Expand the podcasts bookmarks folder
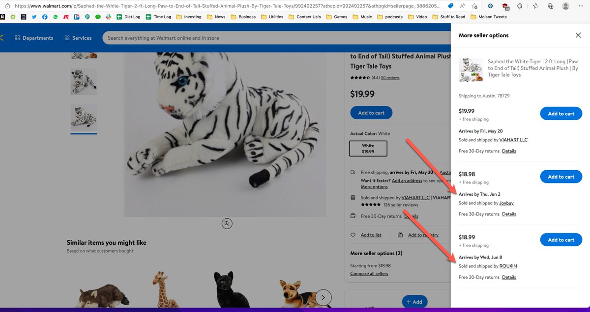The width and height of the screenshot is (590, 312). (x=390, y=17)
